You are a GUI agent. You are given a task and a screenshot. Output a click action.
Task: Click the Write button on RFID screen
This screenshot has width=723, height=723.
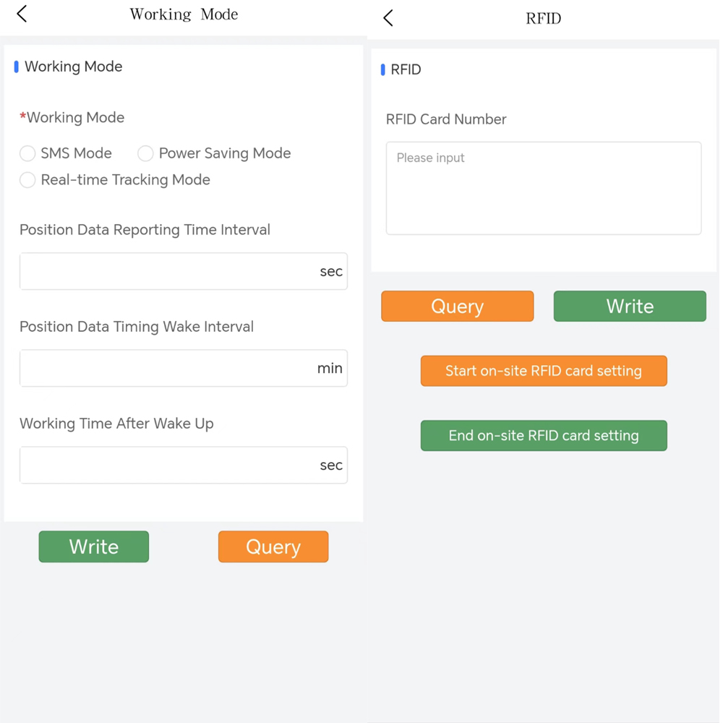click(629, 306)
